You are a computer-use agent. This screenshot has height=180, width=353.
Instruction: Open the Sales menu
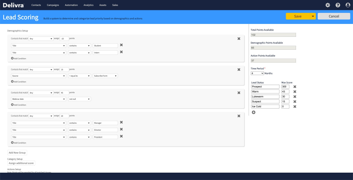tap(115, 5)
